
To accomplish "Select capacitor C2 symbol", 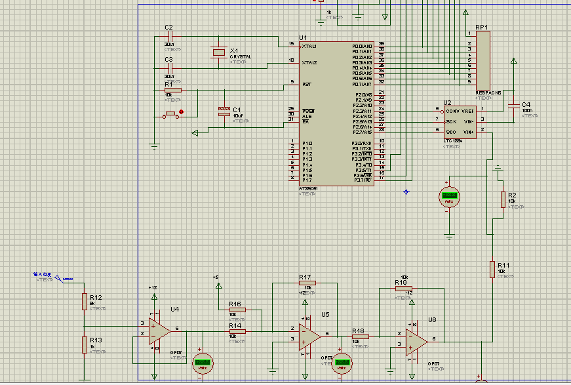I will point(170,37).
